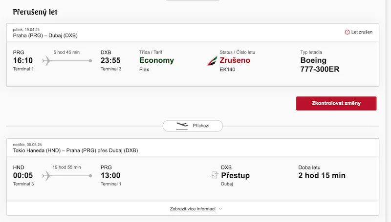The height and width of the screenshot is (222, 391).
Task: Click the Boeing 777-300ER aircraft type
Action: (320, 65)
